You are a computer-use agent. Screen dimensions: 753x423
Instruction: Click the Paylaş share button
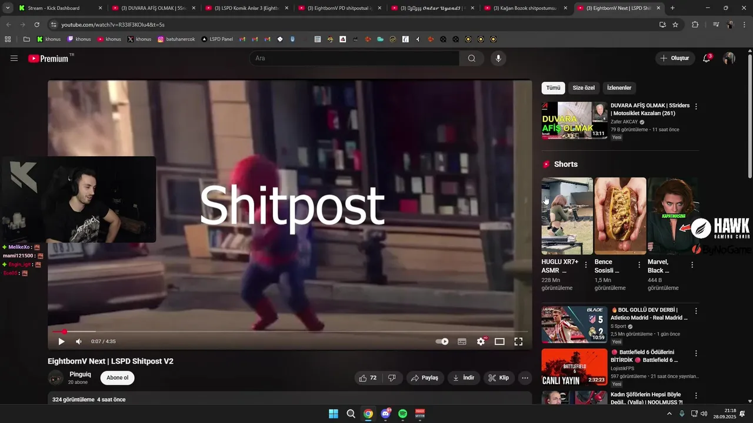coord(425,378)
